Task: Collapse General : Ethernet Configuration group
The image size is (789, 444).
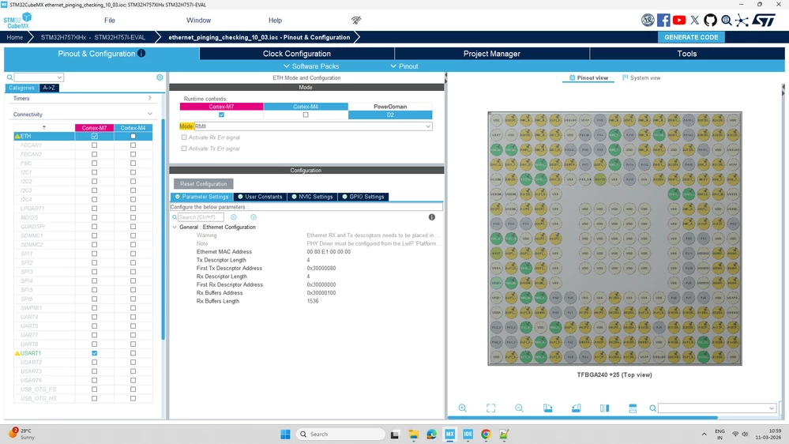Action: point(175,227)
